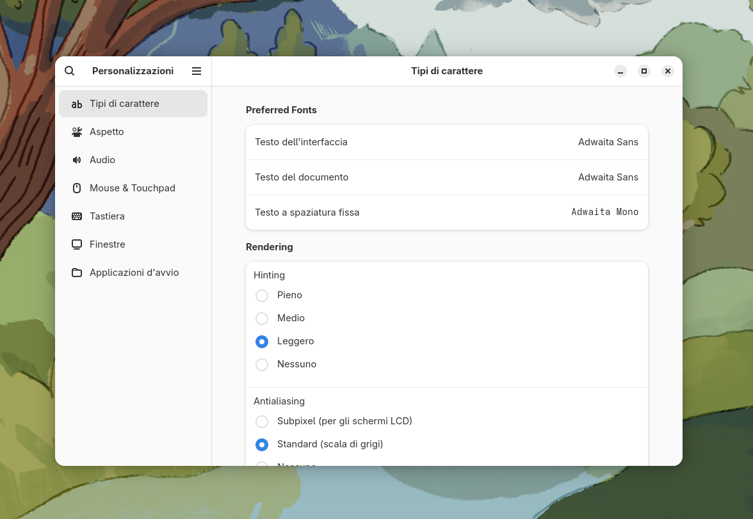Click the Personalizzazioni sidebar title
This screenshot has height=519, width=753.
(133, 71)
